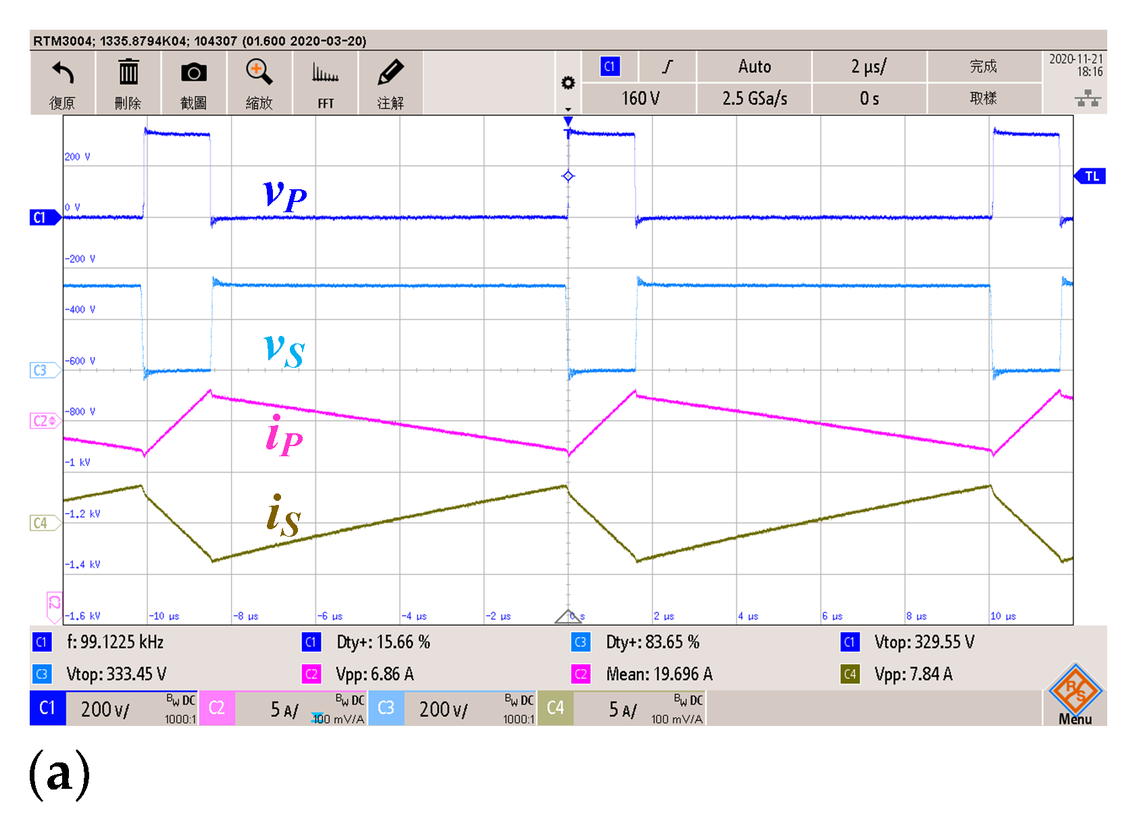
Task: Click the TL trigger level marker
Action: [1090, 176]
